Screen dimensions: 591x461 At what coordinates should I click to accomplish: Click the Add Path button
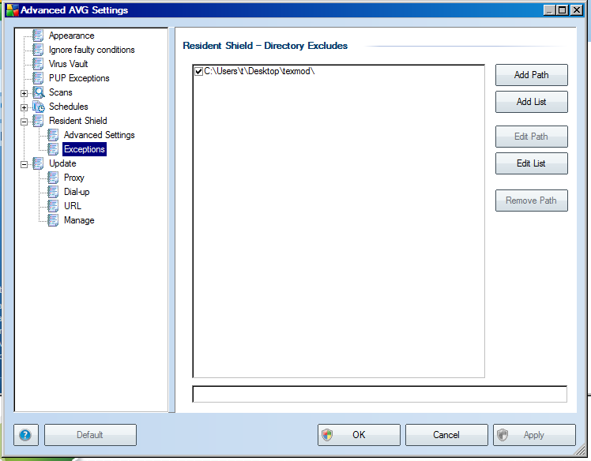pos(532,75)
